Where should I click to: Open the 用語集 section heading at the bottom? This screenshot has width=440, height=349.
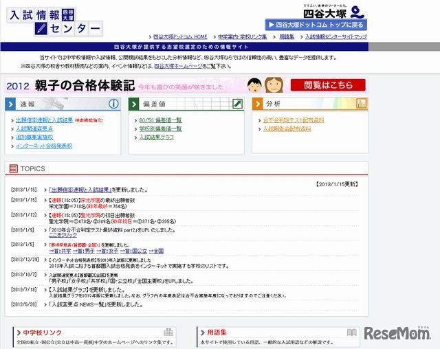(x=217, y=333)
